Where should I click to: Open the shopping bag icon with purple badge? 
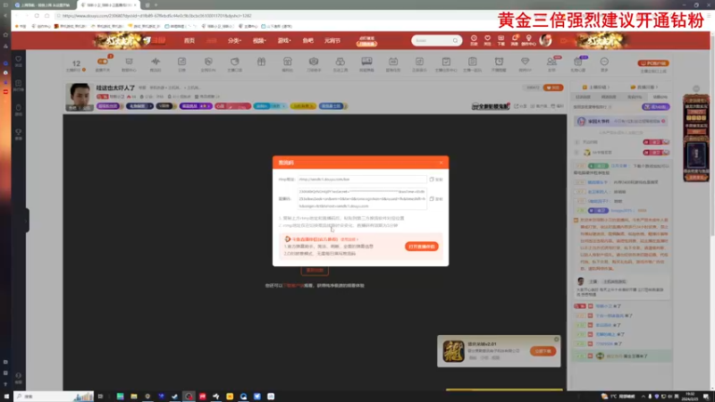coord(577,62)
